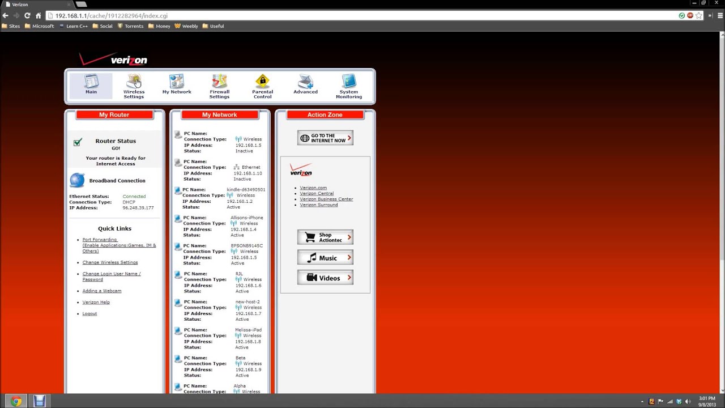
Task: Click device icon for EPSONB9145C
Action: (178, 246)
